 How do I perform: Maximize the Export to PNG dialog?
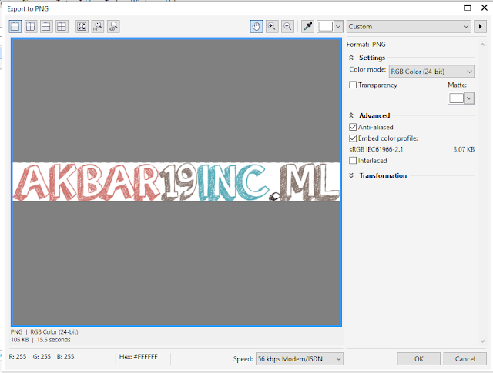[x=468, y=8]
